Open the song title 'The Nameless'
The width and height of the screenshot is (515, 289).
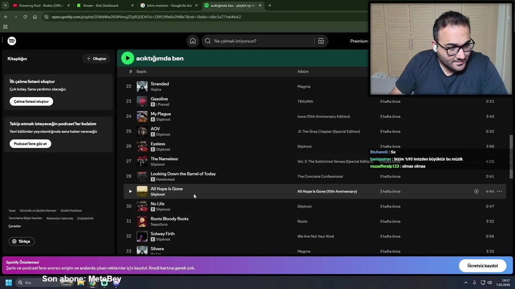tap(164, 159)
